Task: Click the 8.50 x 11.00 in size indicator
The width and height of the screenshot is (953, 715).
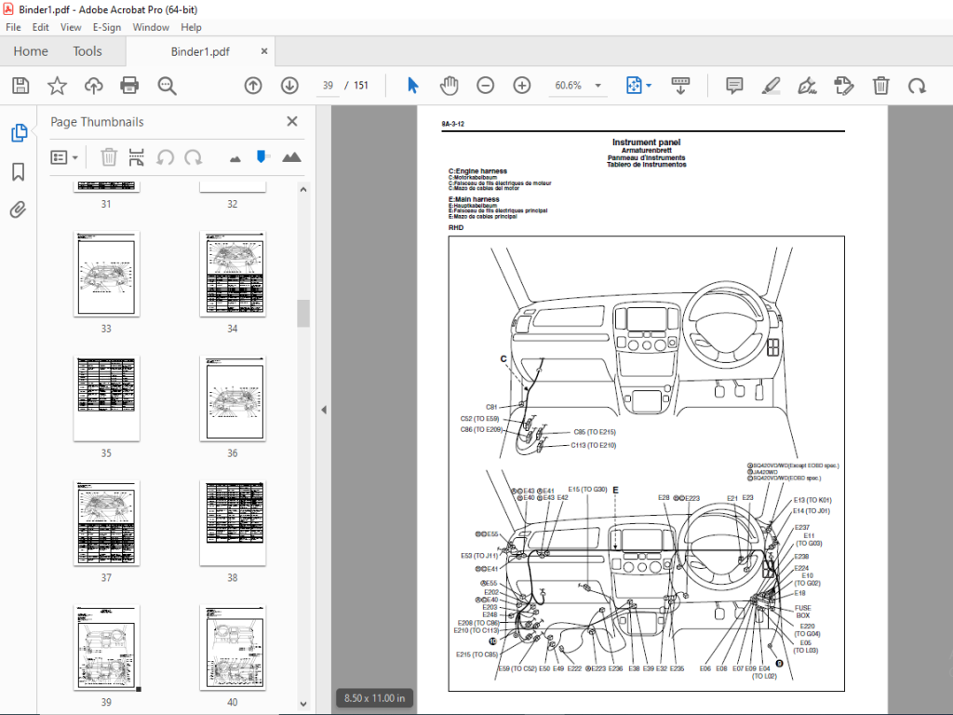Action: point(374,698)
